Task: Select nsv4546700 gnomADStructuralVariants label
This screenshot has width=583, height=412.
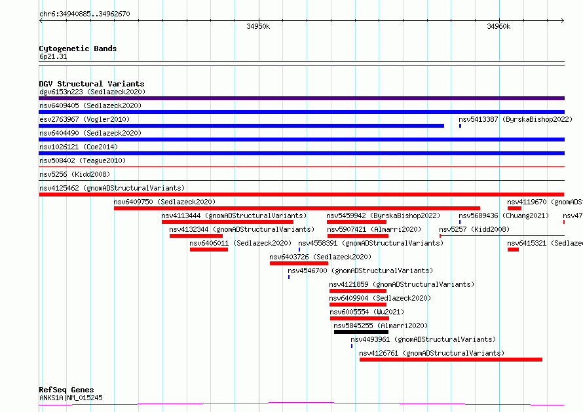Action: (x=360, y=271)
